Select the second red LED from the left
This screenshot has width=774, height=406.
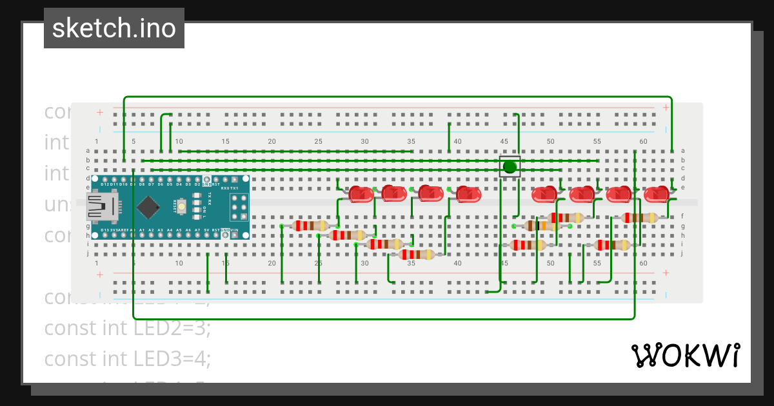[x=393, y=193]
